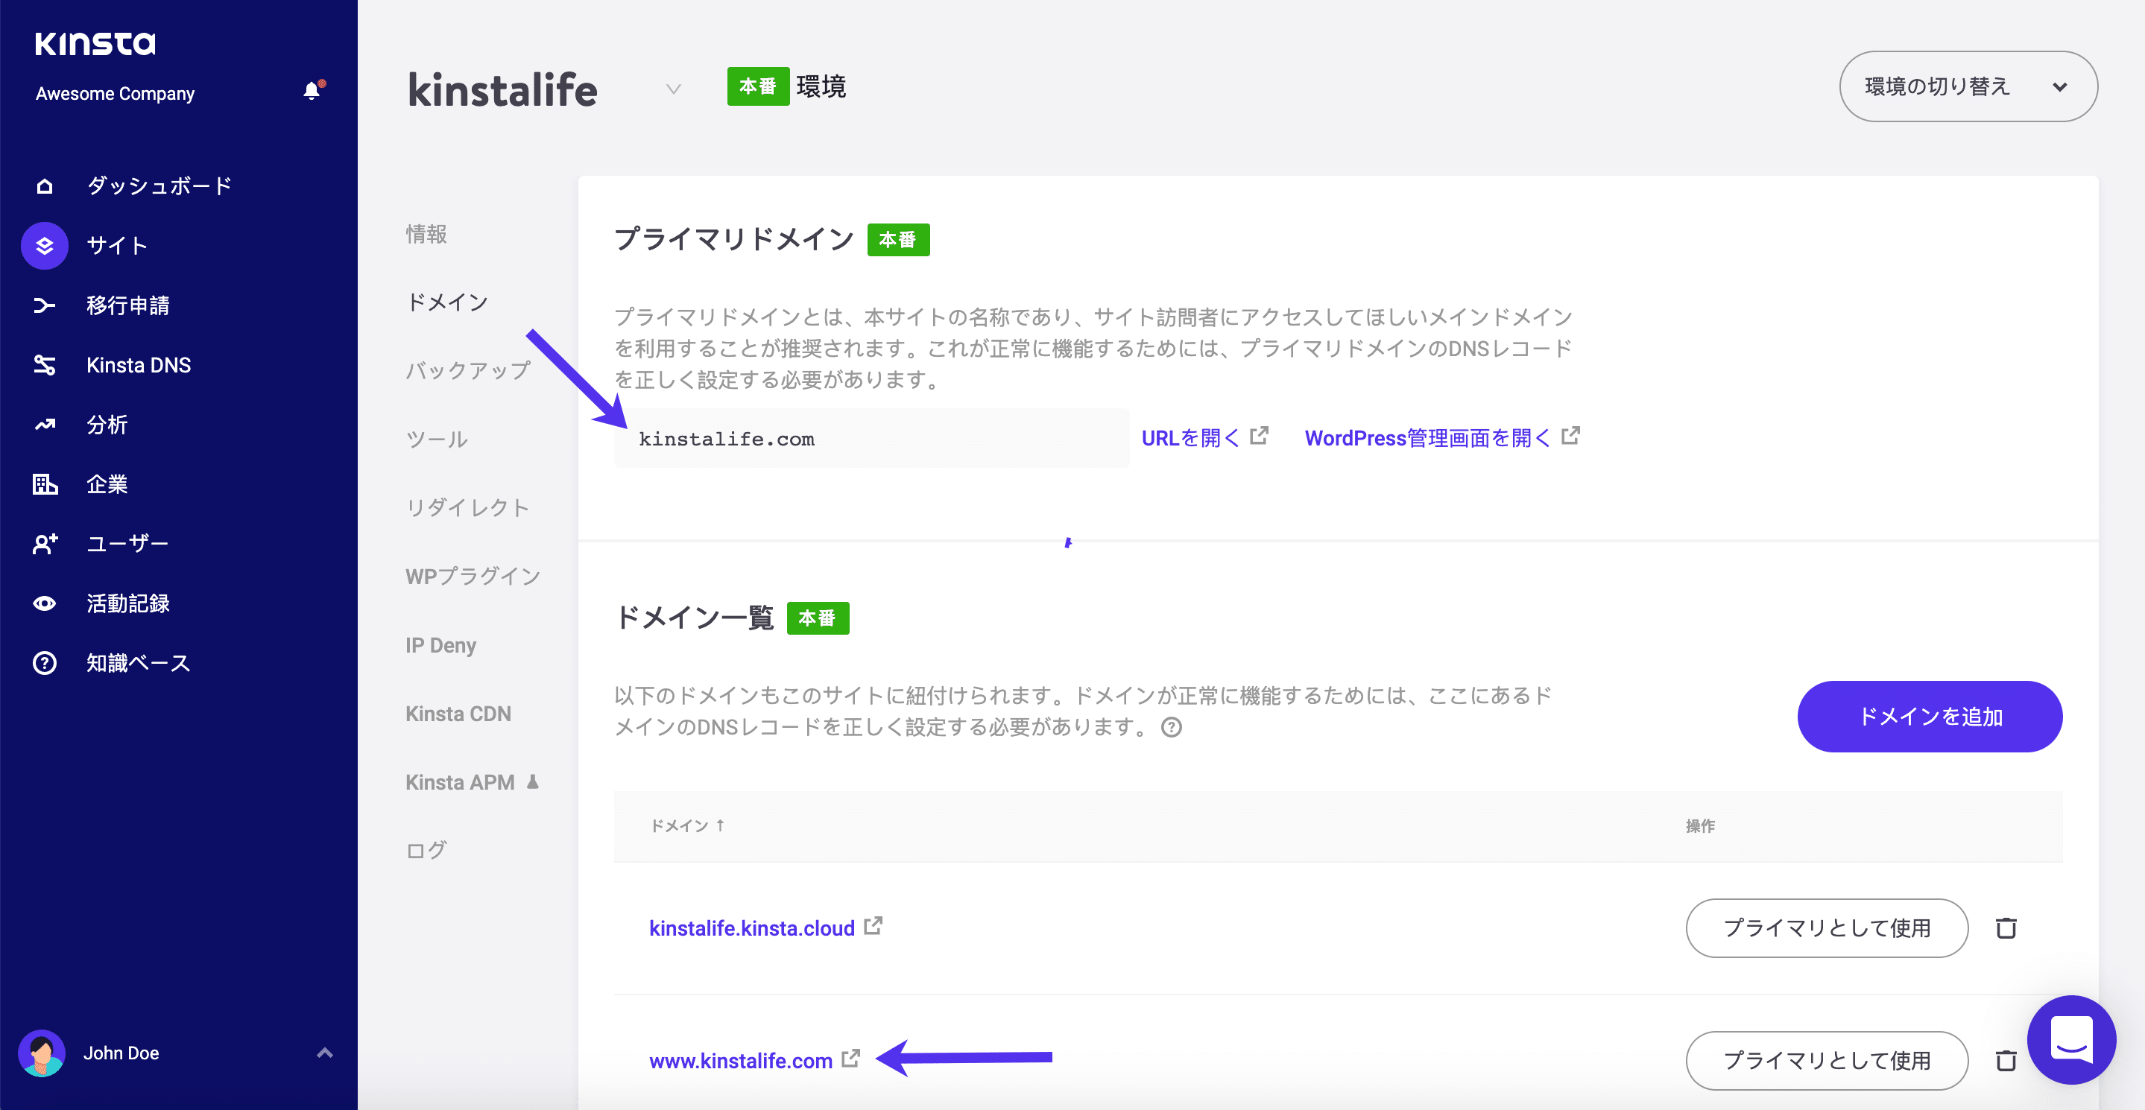Image resolution: width=2145 pixels, height=1110 pixels.
Task: Click the analytics trend icon
Action: point(45,425)
